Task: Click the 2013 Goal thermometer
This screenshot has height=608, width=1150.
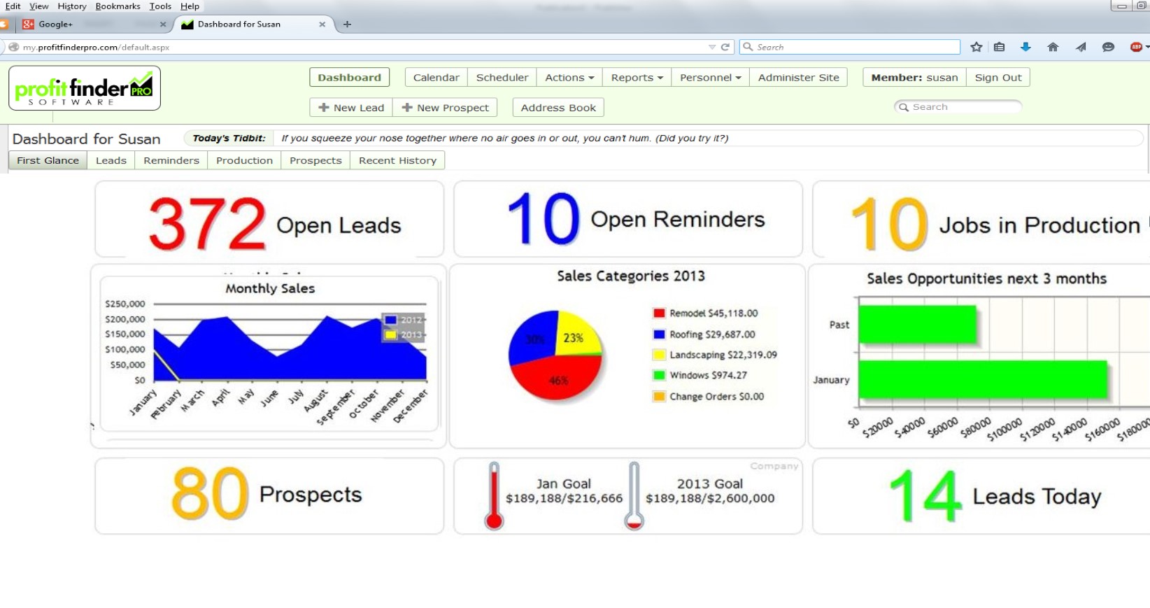Action: tap(634, 495)
